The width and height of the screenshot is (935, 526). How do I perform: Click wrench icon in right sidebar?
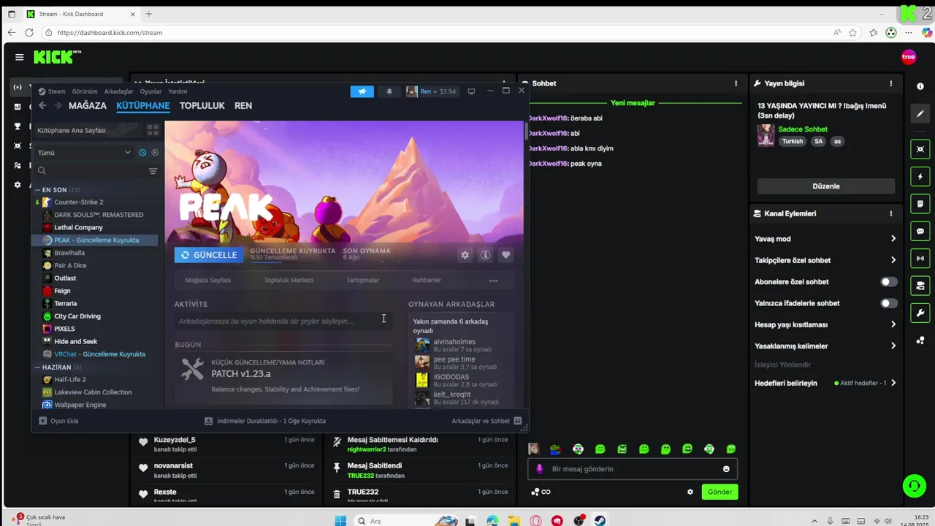pos(920,313)
